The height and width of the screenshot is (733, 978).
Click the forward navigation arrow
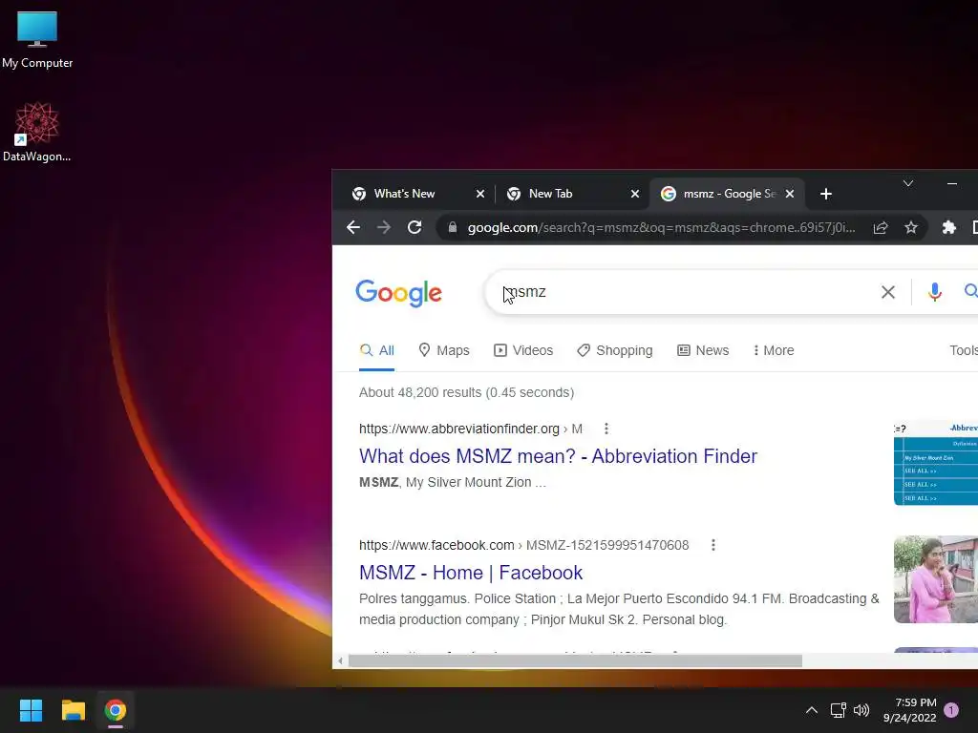coord(384,227)
